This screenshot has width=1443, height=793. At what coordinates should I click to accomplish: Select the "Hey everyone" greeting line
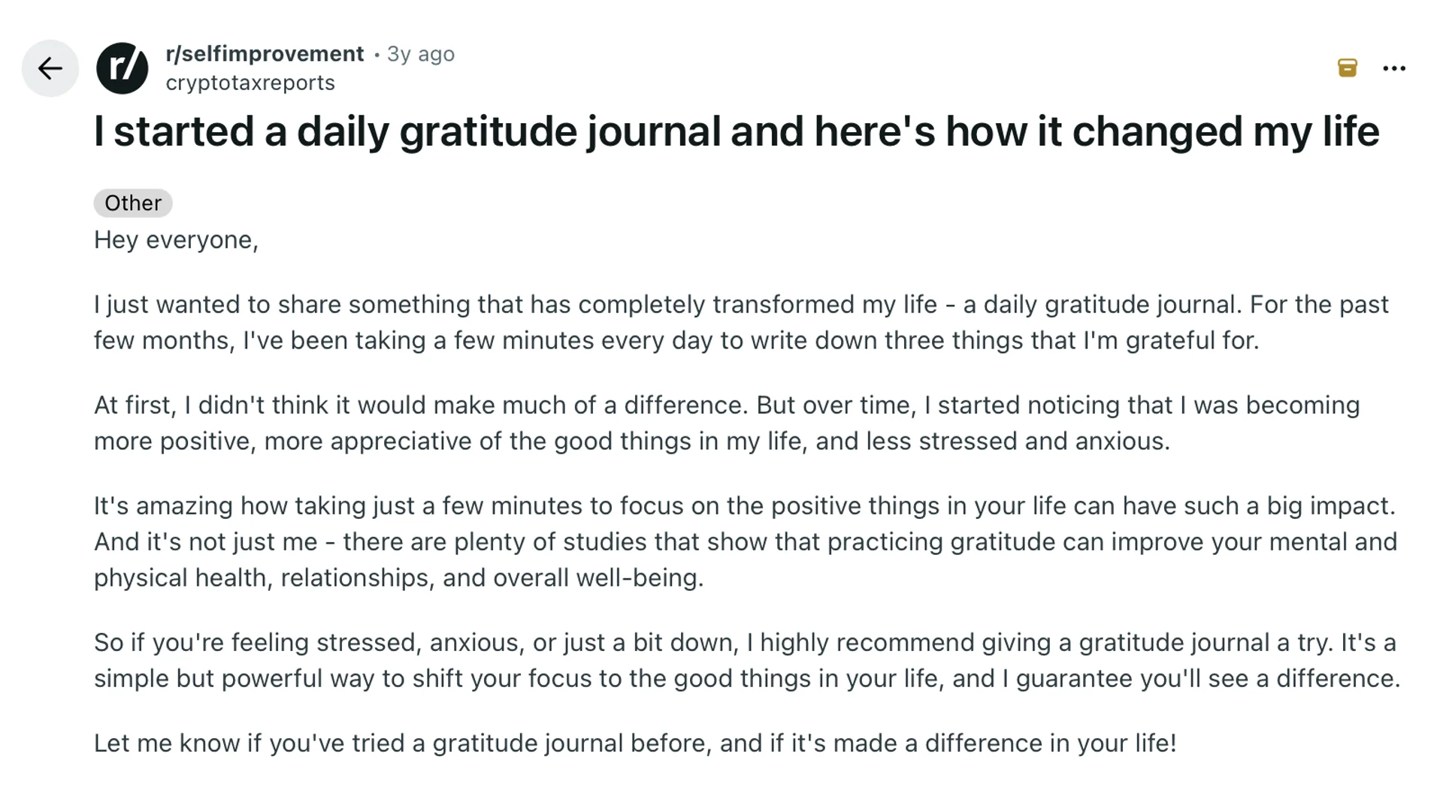click(175, 240)
